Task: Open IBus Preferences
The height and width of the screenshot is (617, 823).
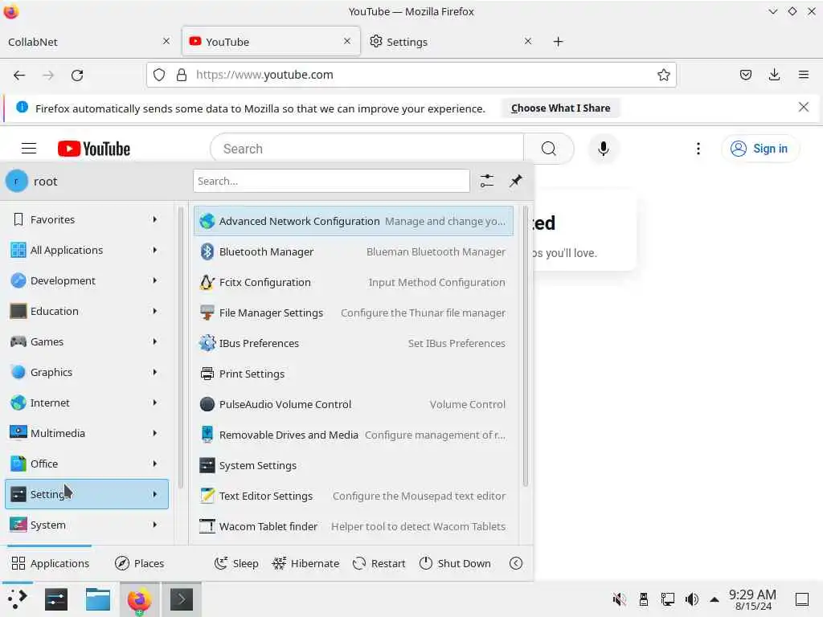Action: click(354, 343)
